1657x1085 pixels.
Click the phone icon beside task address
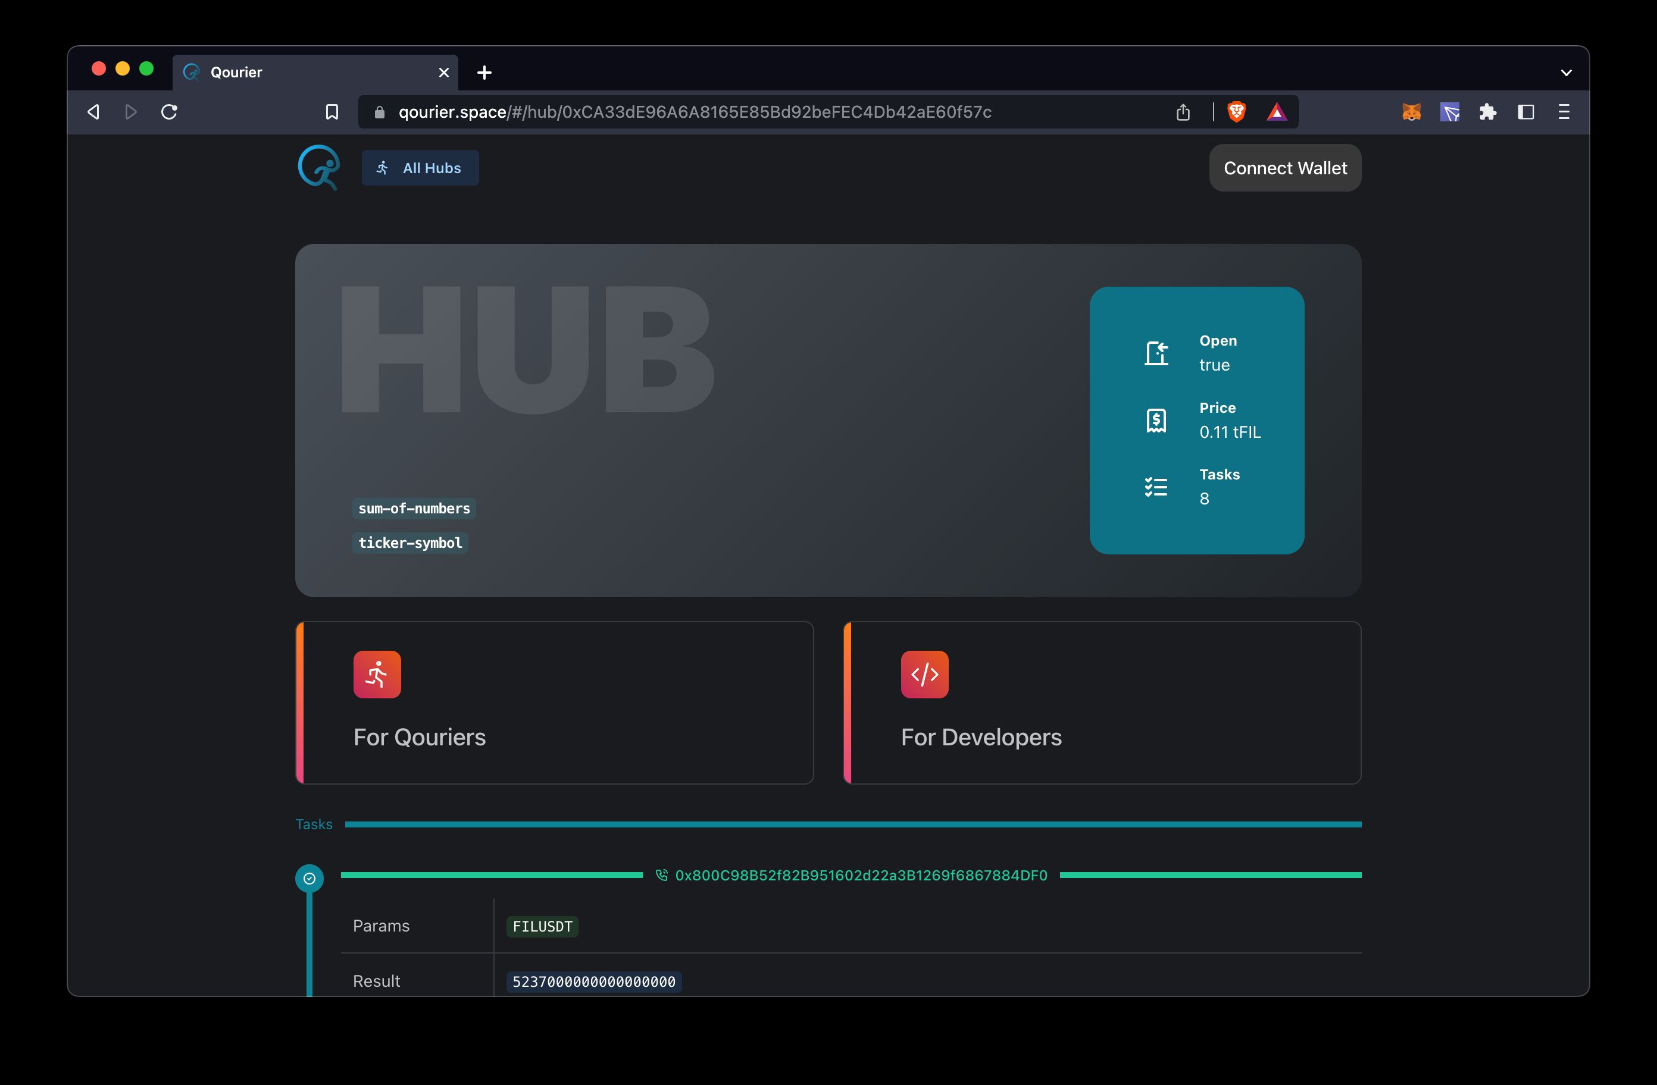(661, 875)
